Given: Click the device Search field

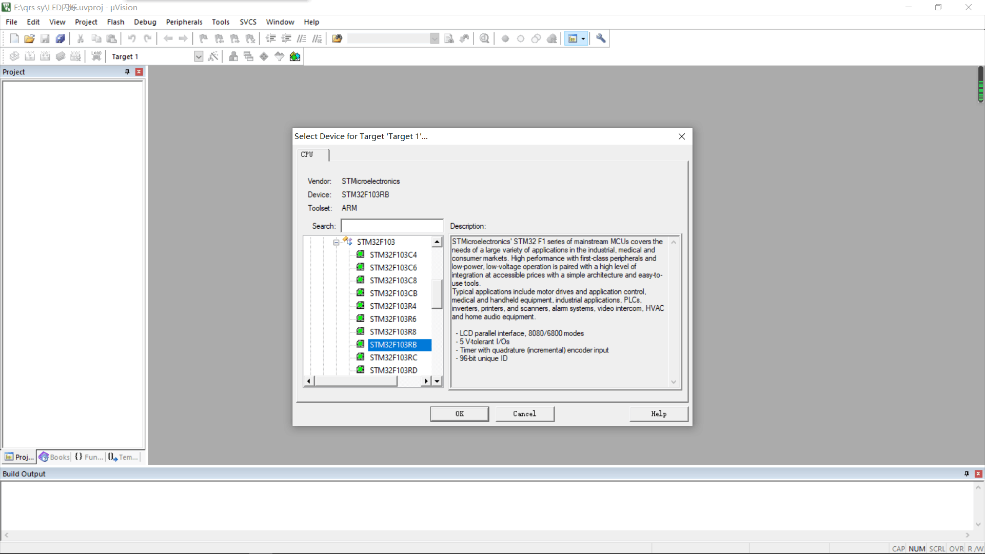Looking at the screenshot, I should 392,226.
